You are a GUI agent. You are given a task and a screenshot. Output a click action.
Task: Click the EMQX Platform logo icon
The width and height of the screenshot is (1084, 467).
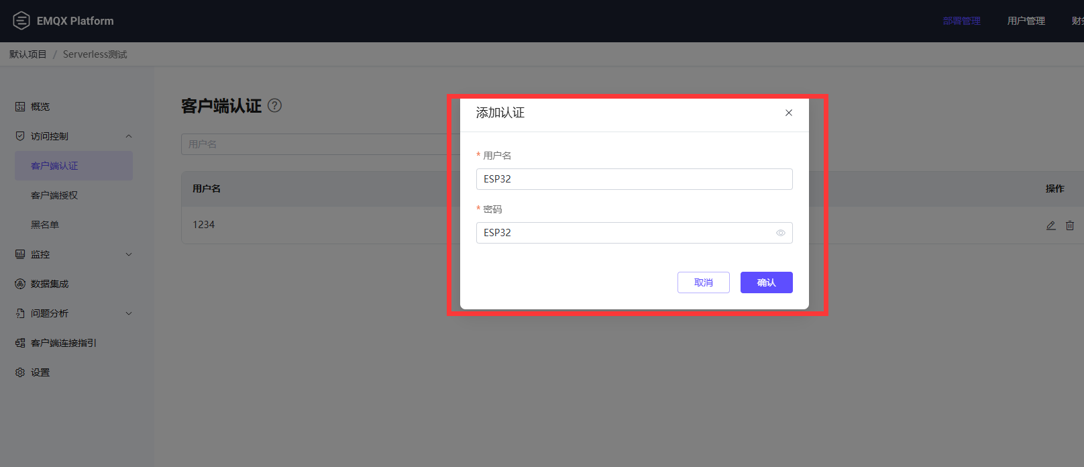pyautogui.click(x=21, y=21)
